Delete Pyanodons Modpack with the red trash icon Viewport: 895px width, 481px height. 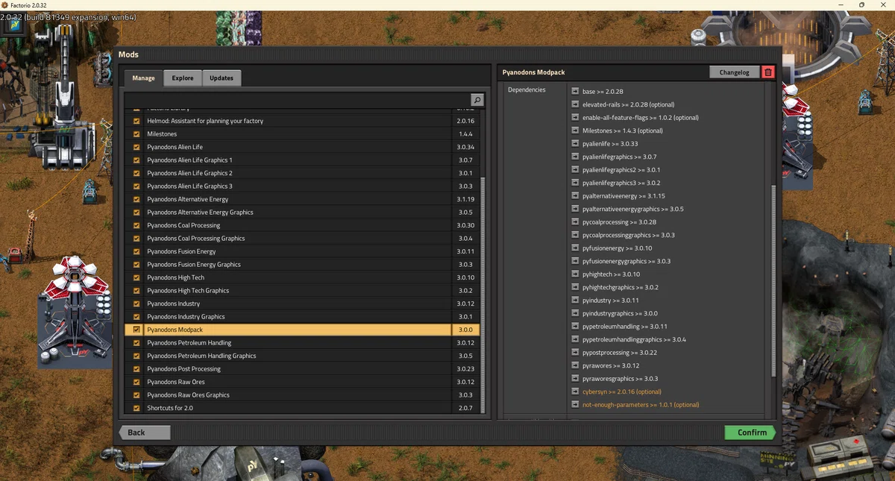[x=768, y=72]
